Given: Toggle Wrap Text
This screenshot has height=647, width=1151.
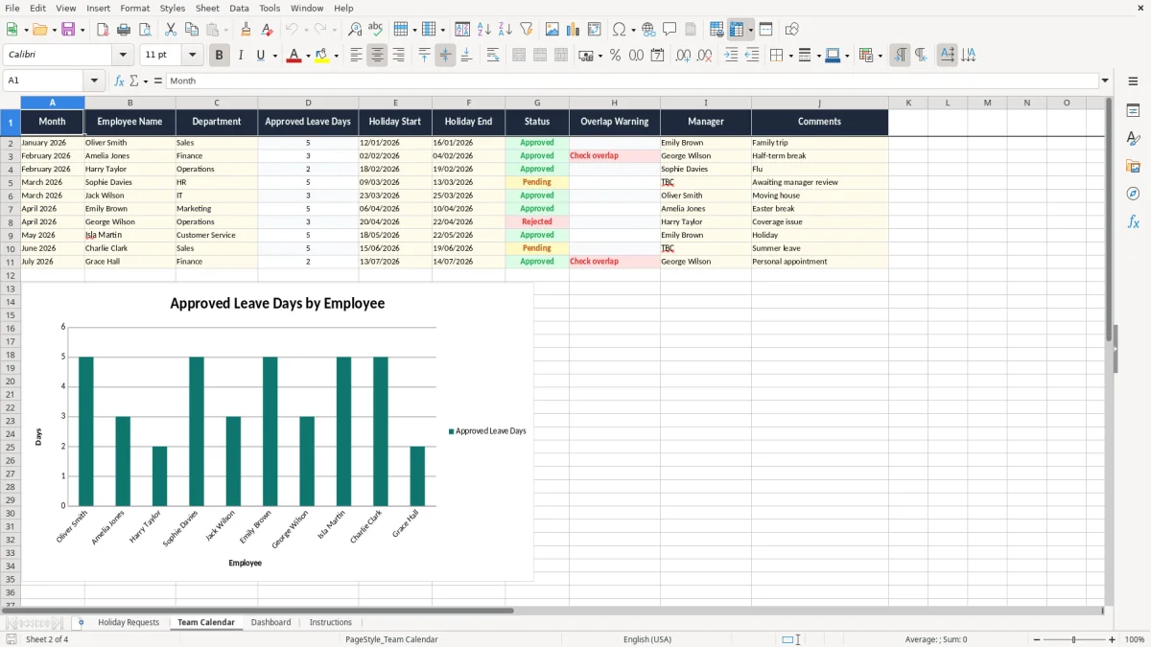Looking at the screenshot, I should pos(493,56).
